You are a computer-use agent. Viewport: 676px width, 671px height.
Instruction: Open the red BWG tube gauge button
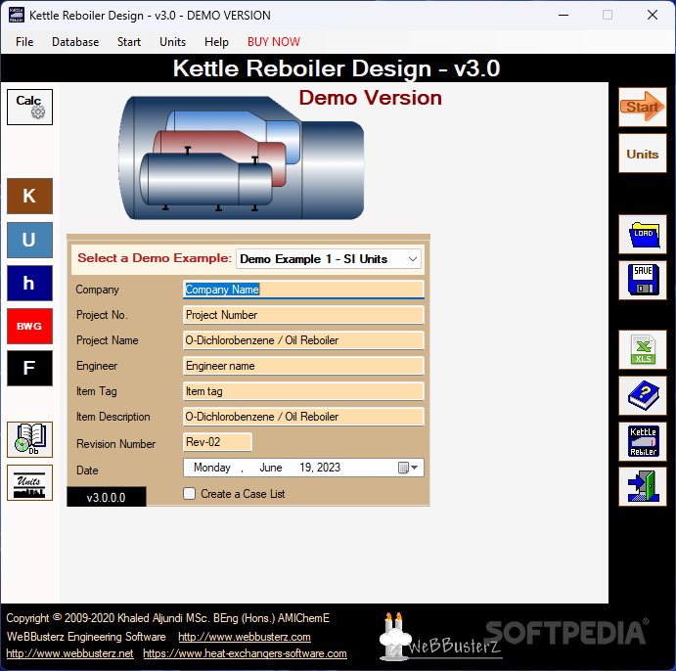29,326
